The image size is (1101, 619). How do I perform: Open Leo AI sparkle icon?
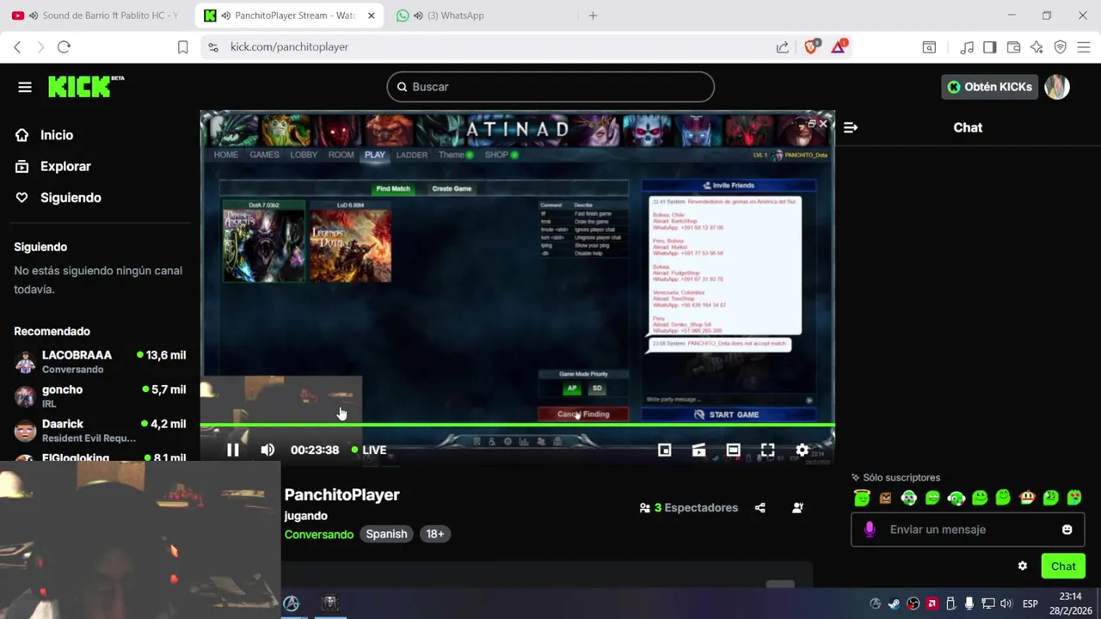pos(1036,47)
